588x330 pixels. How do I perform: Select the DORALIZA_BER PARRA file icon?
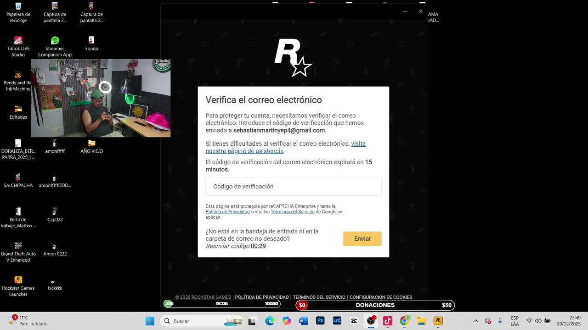coord(18,149)
